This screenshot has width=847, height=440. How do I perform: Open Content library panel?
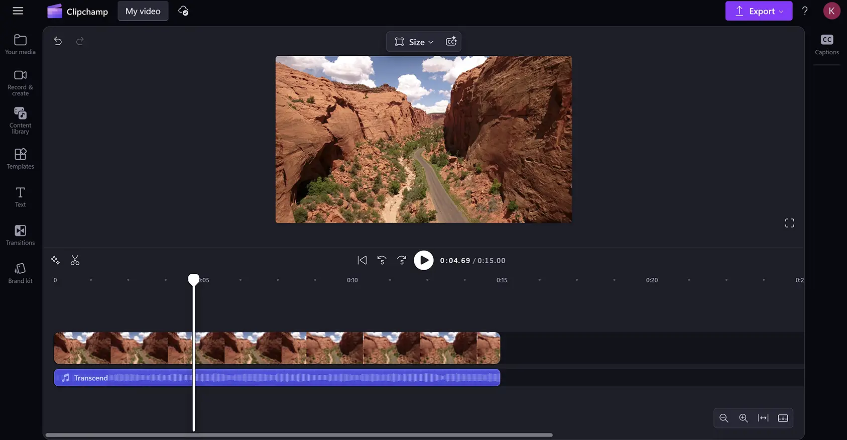tap(21, 121)
